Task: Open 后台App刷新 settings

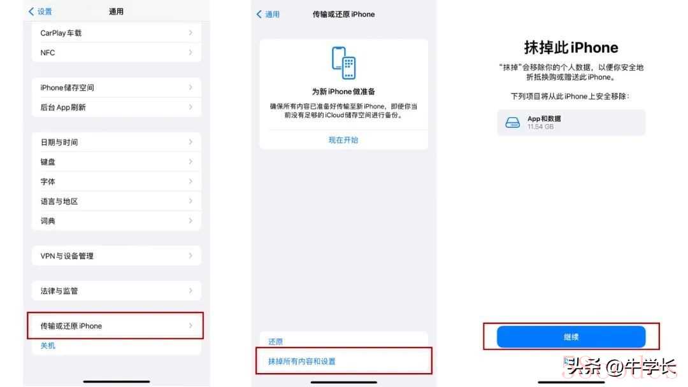Action: (x=117, y=108)
